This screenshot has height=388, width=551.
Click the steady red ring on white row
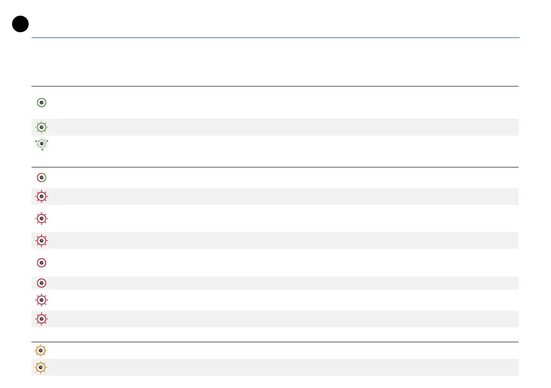tap(42, 263)
